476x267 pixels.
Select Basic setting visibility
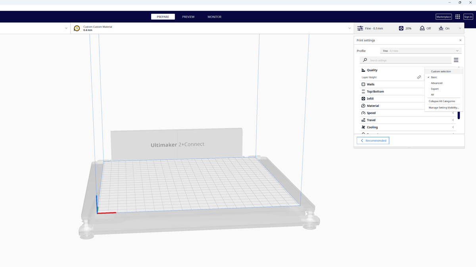click(443, 77)
